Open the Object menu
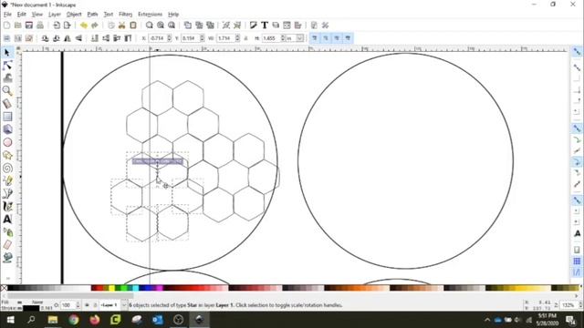Screen dimensions: 584x328 tap(74, 15)
